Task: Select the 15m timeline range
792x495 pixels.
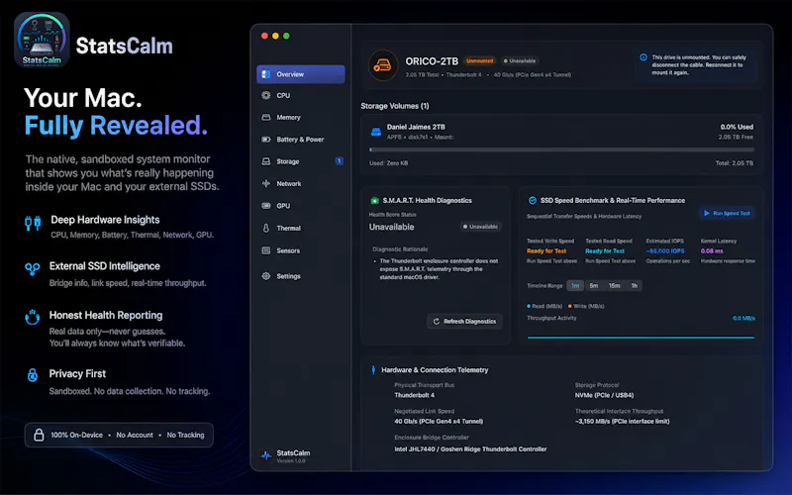Action: pos(614,286)
